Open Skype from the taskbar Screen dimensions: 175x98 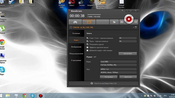pos(33,96)
